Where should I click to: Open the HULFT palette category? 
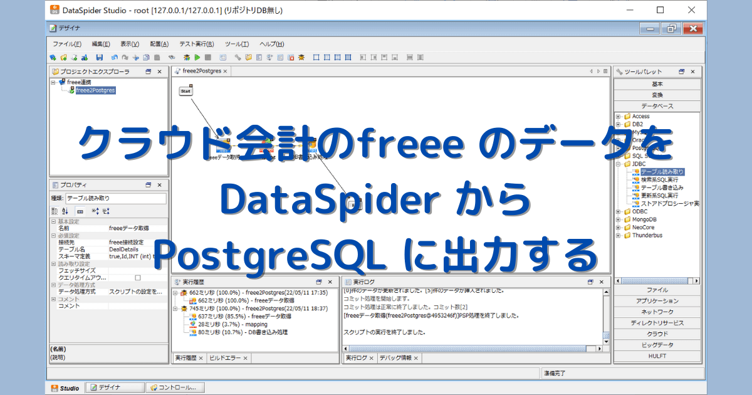pyautogui.click(x=657, y=355)
